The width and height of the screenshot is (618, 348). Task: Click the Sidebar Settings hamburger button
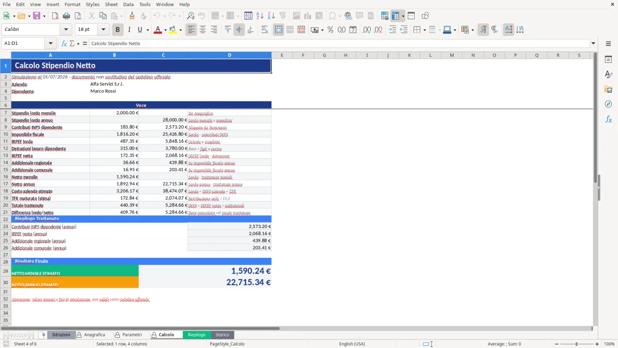click(608, 43)
